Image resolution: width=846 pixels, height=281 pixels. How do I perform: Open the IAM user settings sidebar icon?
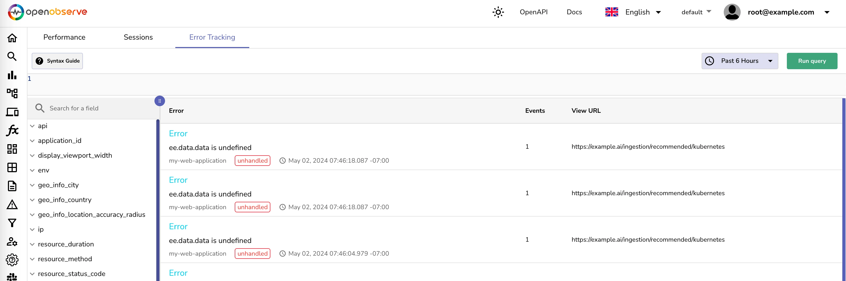(x=12, y=242)
